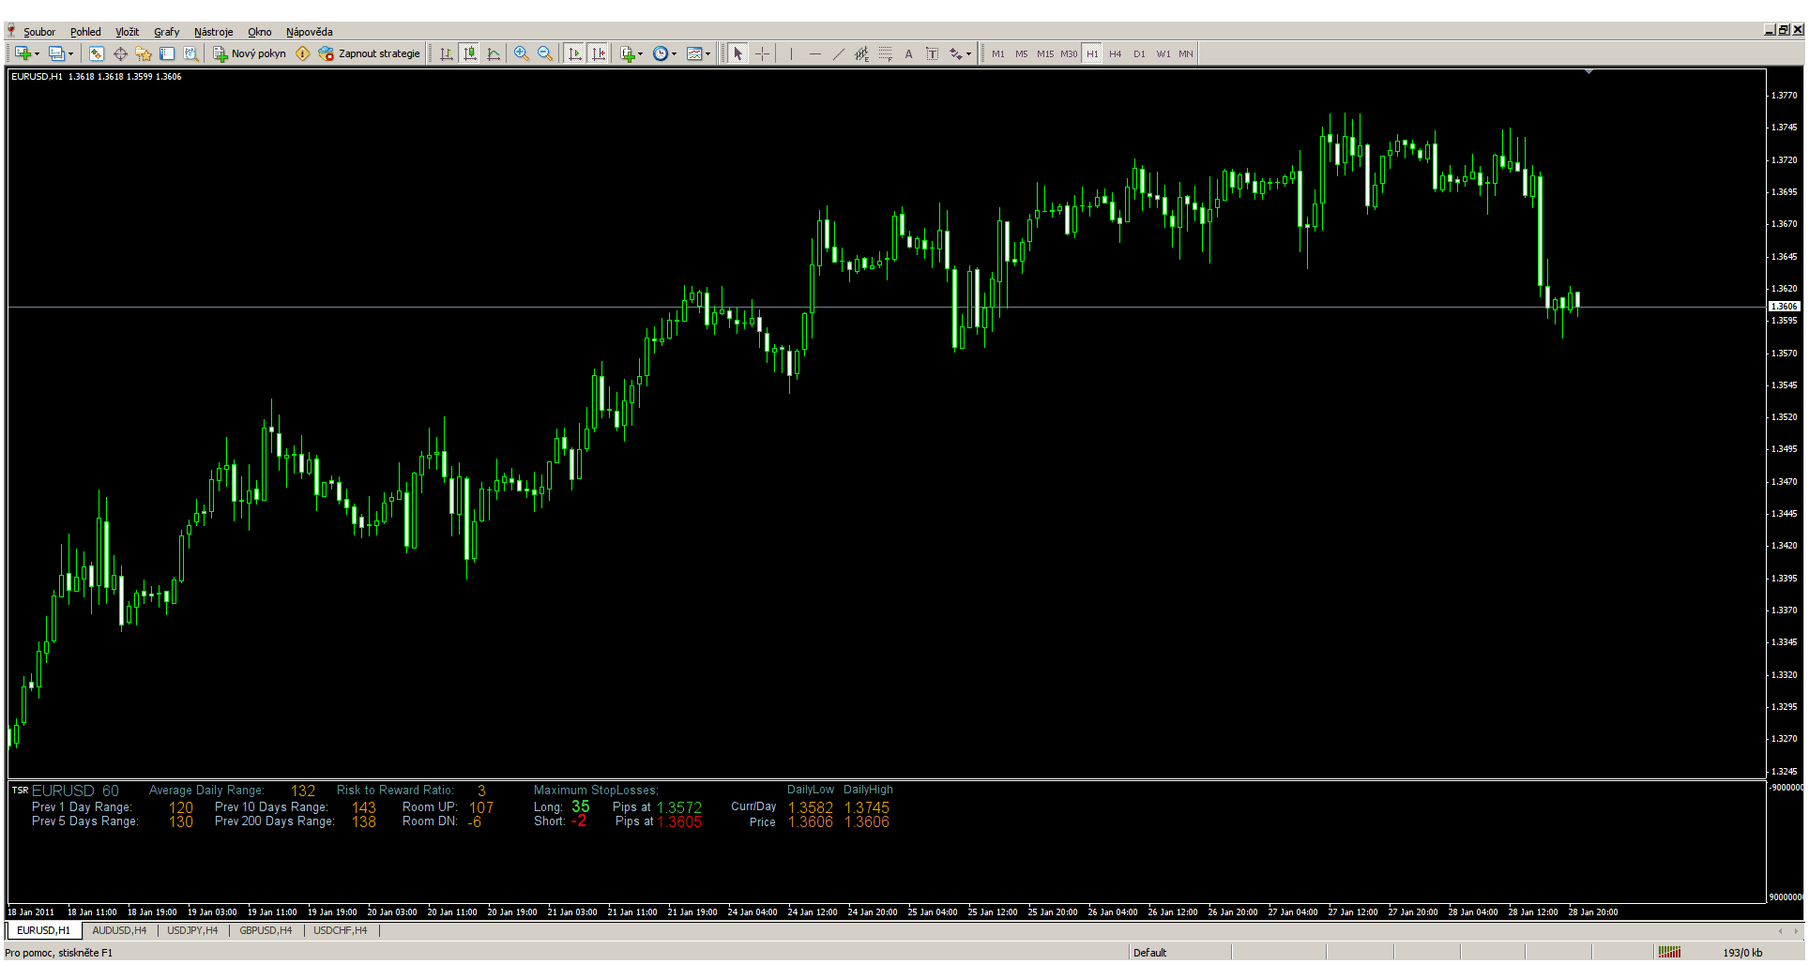Insert Fibonacci retracement tool
Screen dimensions: 1809x964
pyautogui.click(x=885, y=53)
